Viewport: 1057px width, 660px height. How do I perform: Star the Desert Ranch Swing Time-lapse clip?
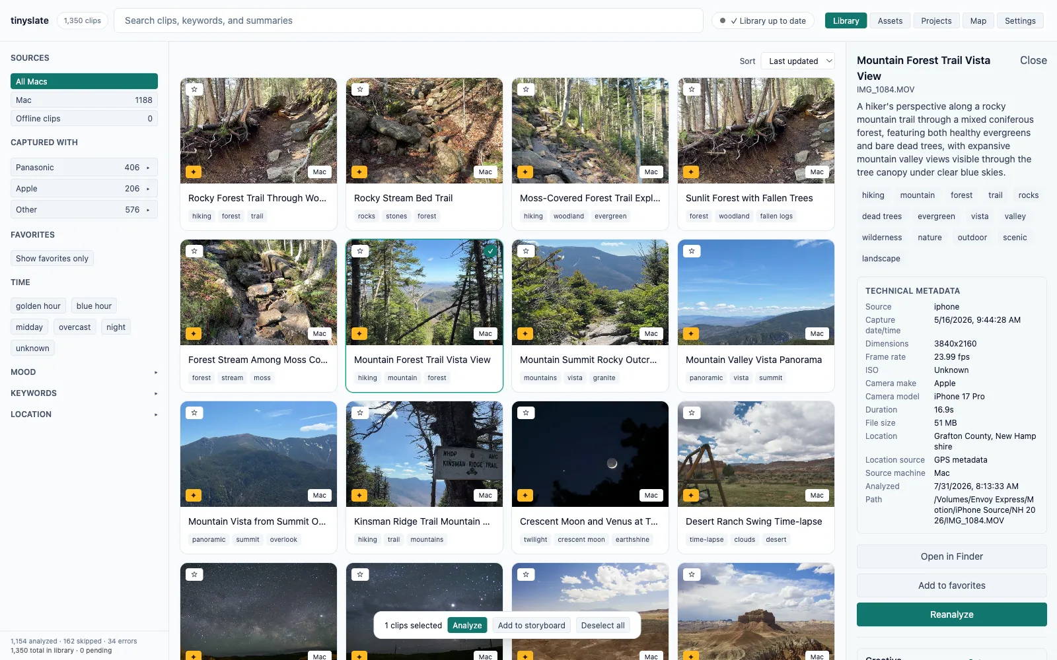(692, 412)
